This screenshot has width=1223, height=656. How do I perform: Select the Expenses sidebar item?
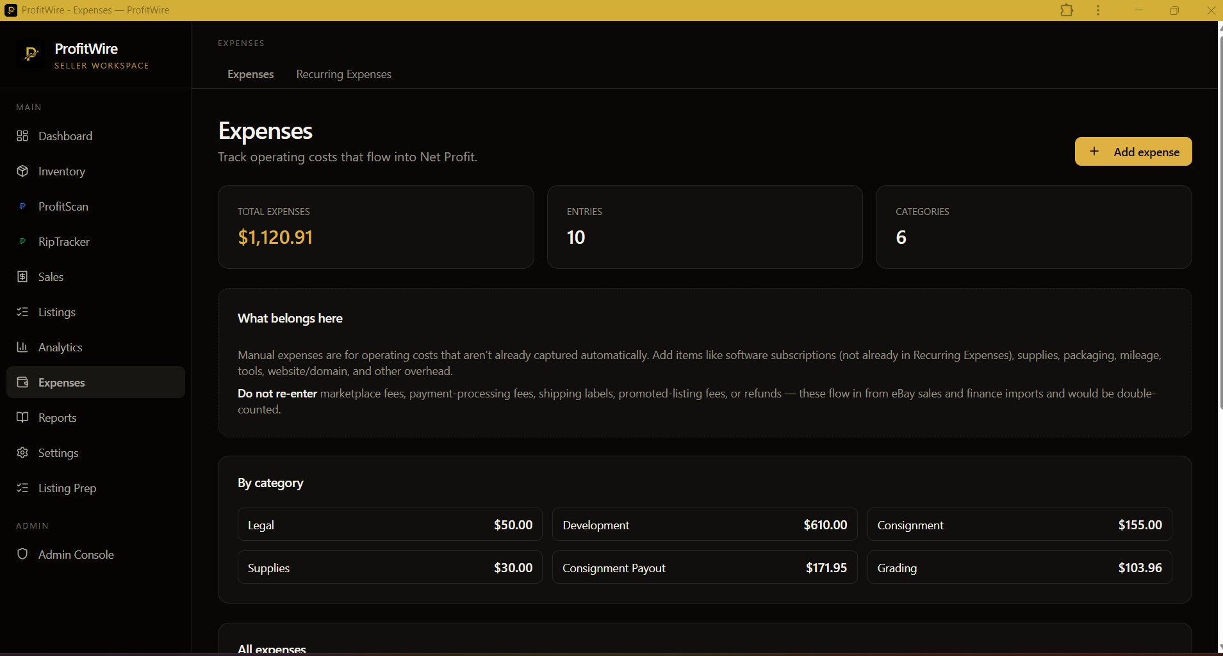coord(95,382)
